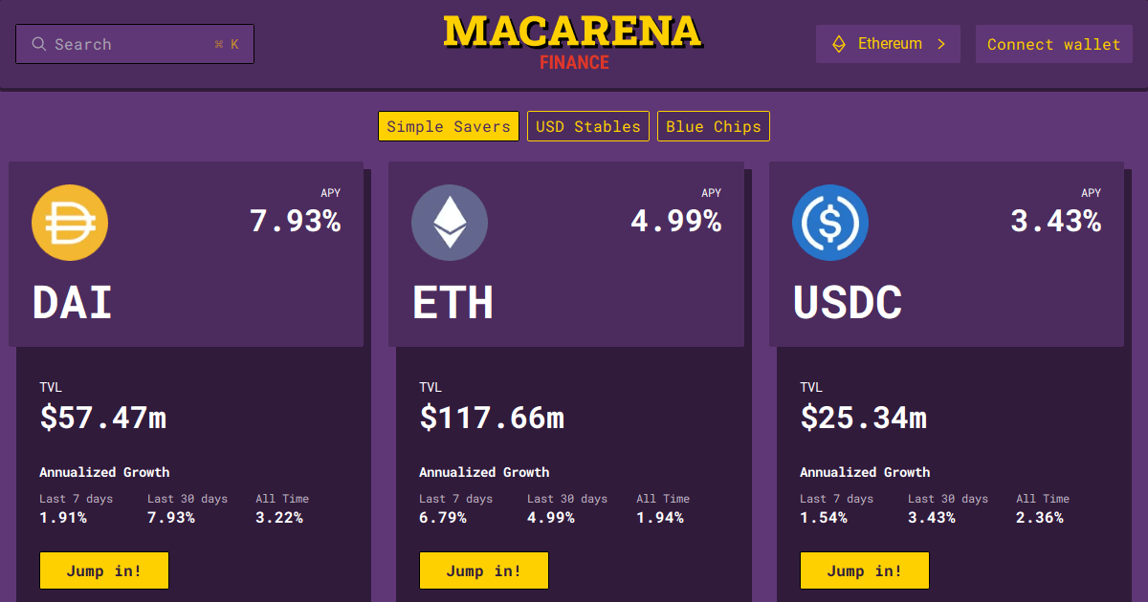This screenshot has height=602, width=1148.
Task: Expand the network selector labeled Ethereum
Action: (888, 43)
